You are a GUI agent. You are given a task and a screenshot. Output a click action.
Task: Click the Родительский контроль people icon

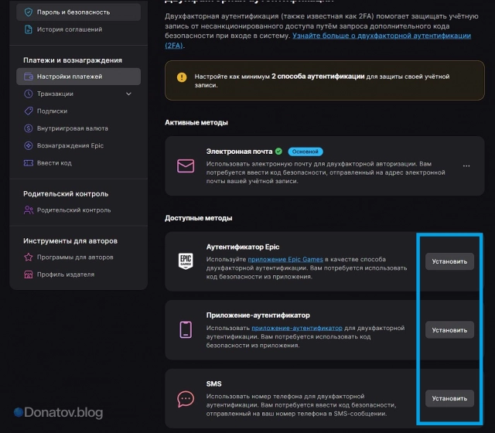[29, 210]
